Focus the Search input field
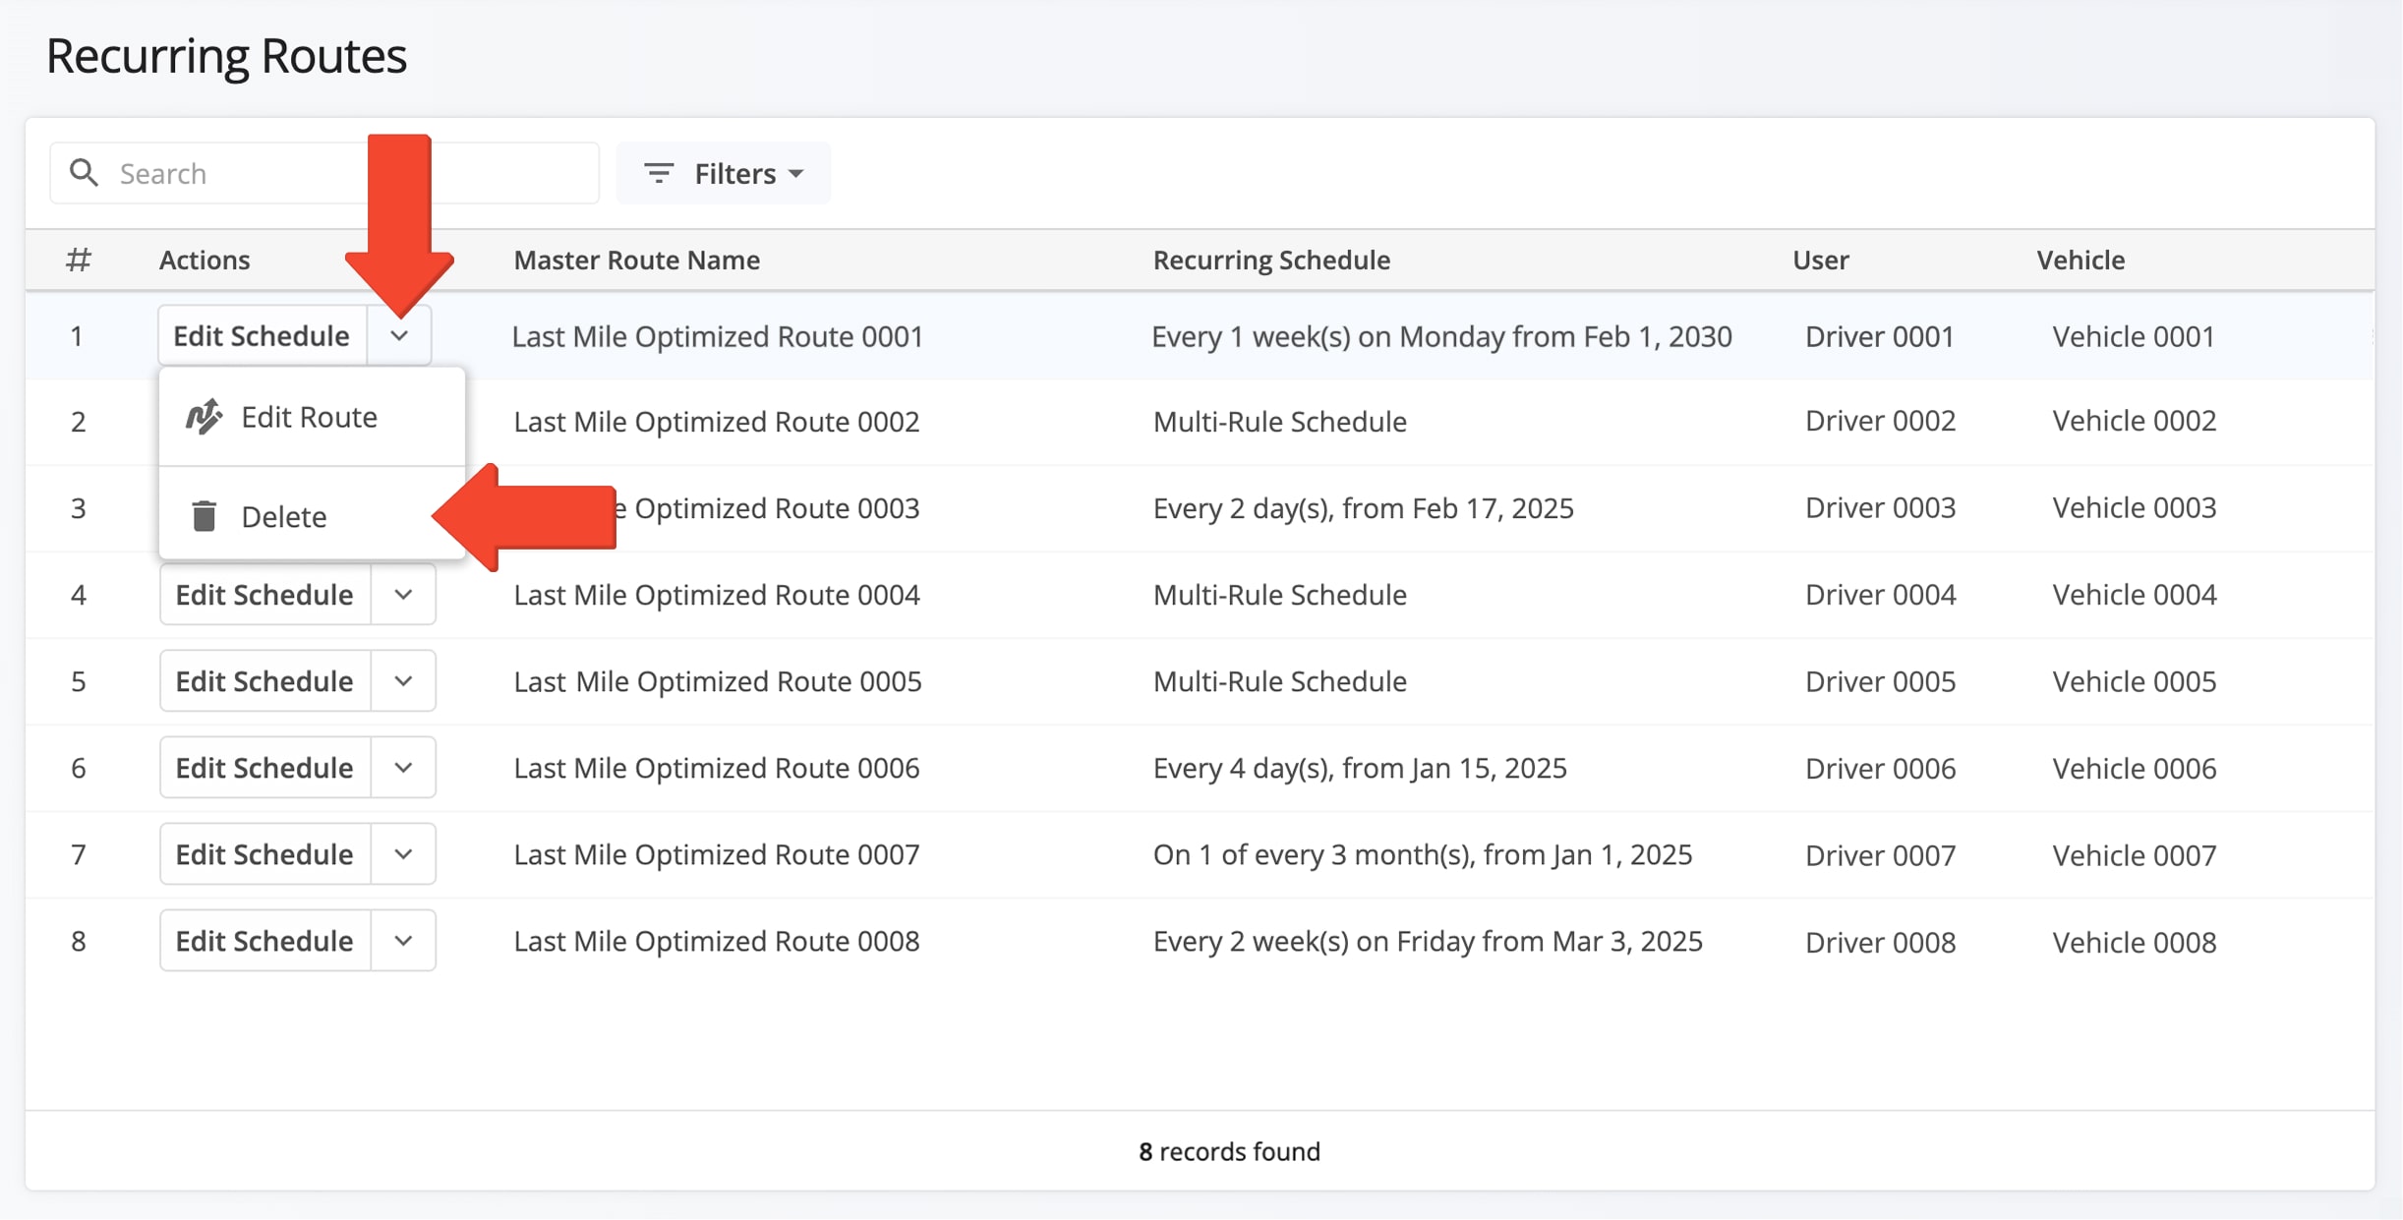The width and height of the screenshot is (2403, 1220). pos(324,173)
